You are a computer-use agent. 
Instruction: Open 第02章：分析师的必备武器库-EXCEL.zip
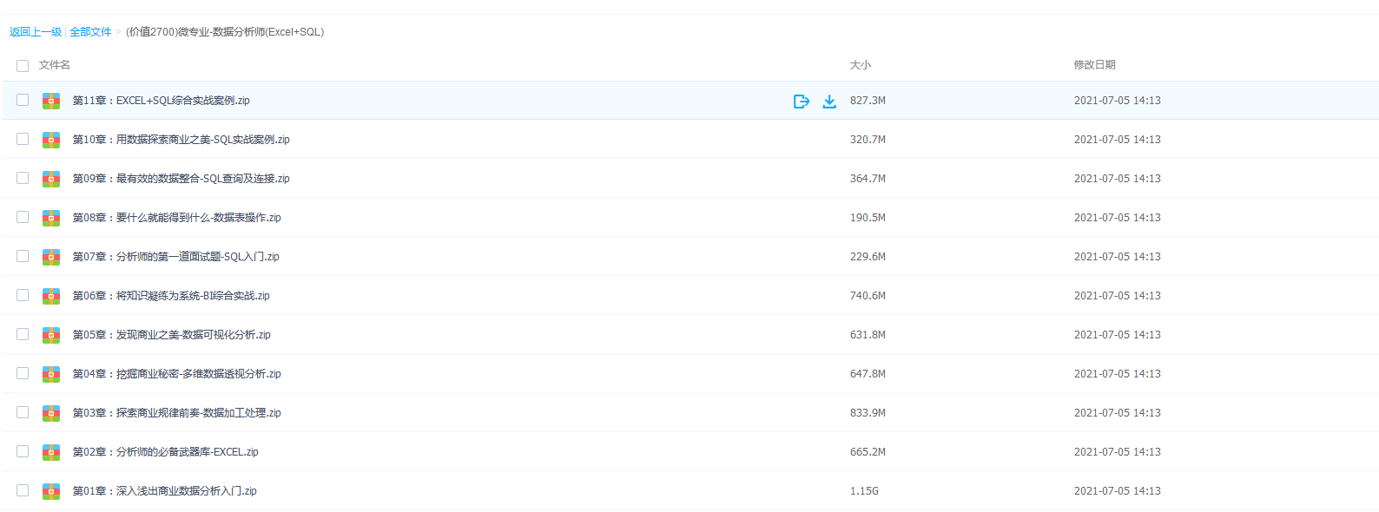[x=166, y=452]
